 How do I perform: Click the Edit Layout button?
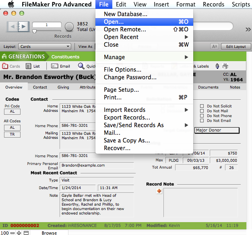236,47
